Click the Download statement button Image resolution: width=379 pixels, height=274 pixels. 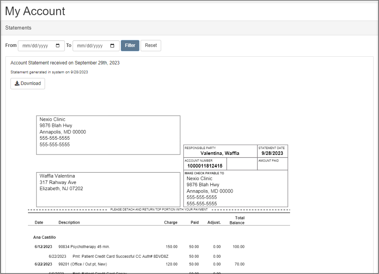[x=28, y=83]
